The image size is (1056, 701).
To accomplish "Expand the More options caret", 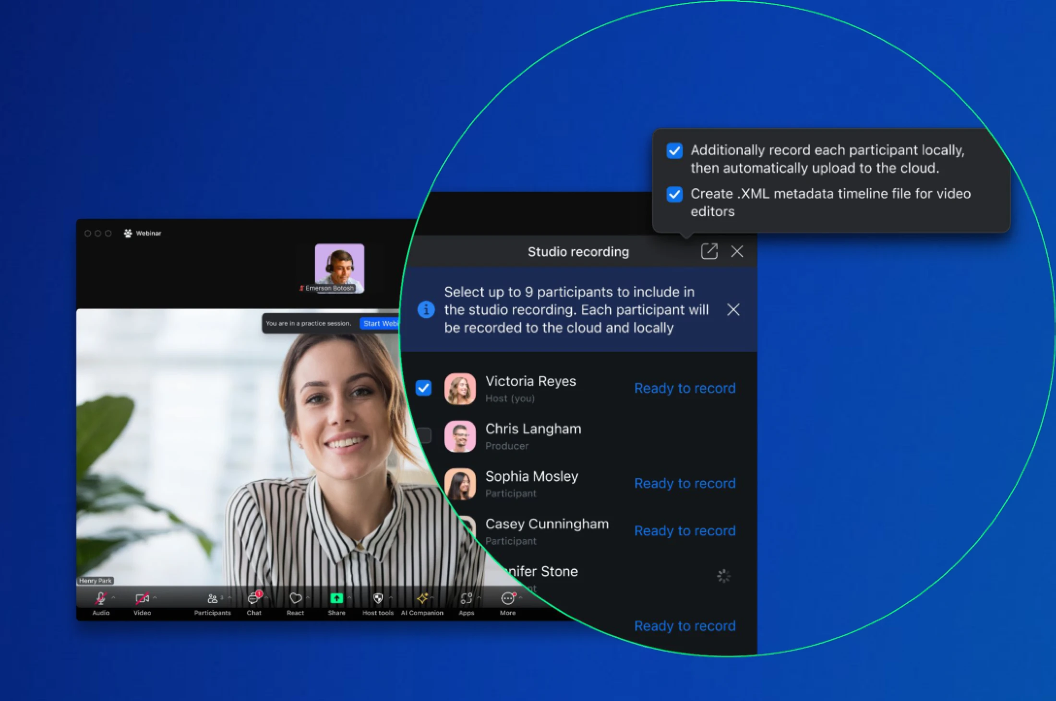I will (520, 597).
